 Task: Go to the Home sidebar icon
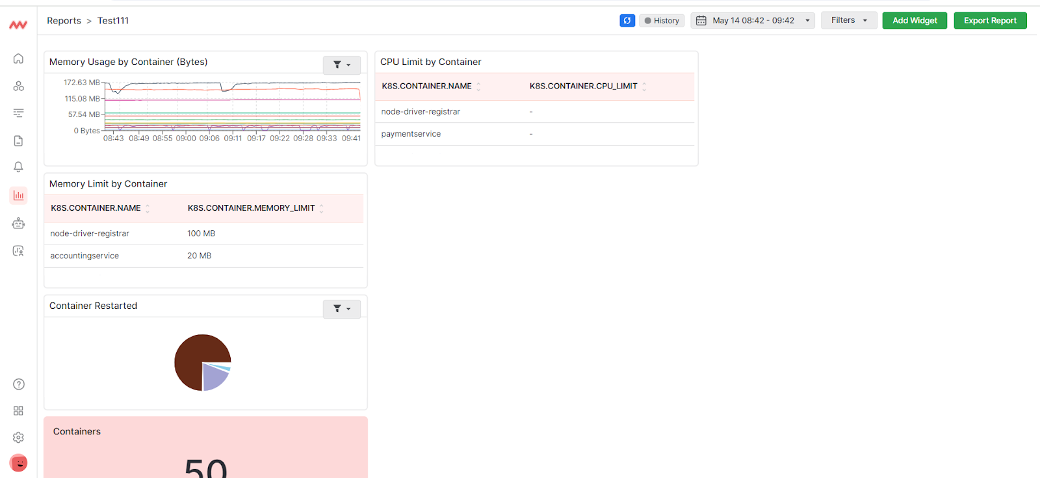click(x=18, y=59)
